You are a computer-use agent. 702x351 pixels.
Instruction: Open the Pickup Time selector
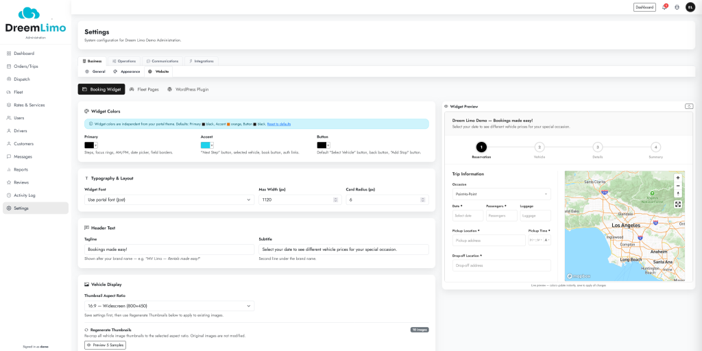540,241
